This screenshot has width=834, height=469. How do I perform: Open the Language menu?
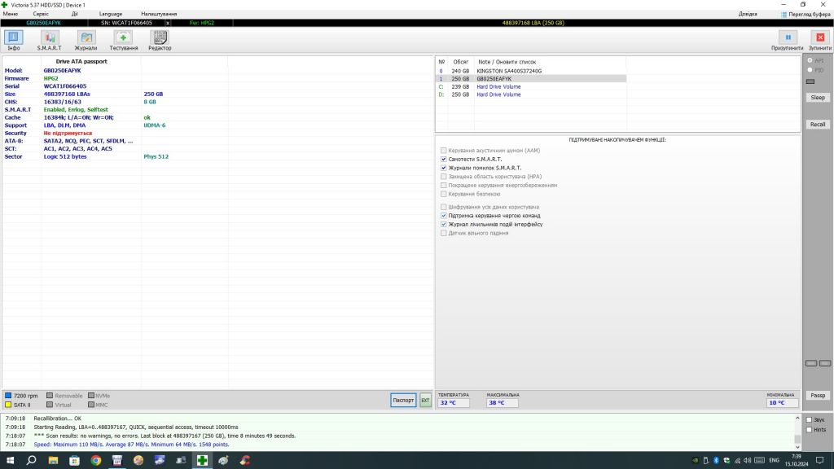[x=111, y=14]
